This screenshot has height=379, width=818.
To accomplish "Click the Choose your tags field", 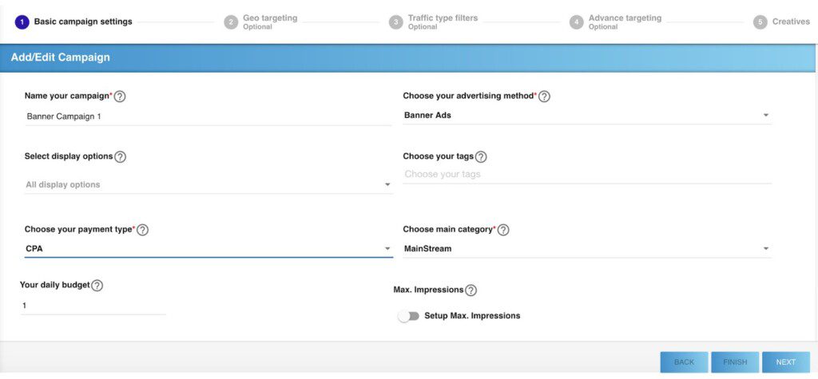I will pos(586,174).
